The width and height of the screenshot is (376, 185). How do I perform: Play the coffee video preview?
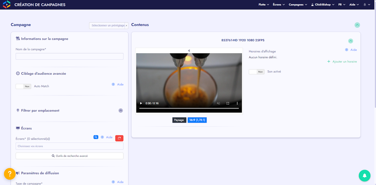pyautogui.click(x=141, y=103)
